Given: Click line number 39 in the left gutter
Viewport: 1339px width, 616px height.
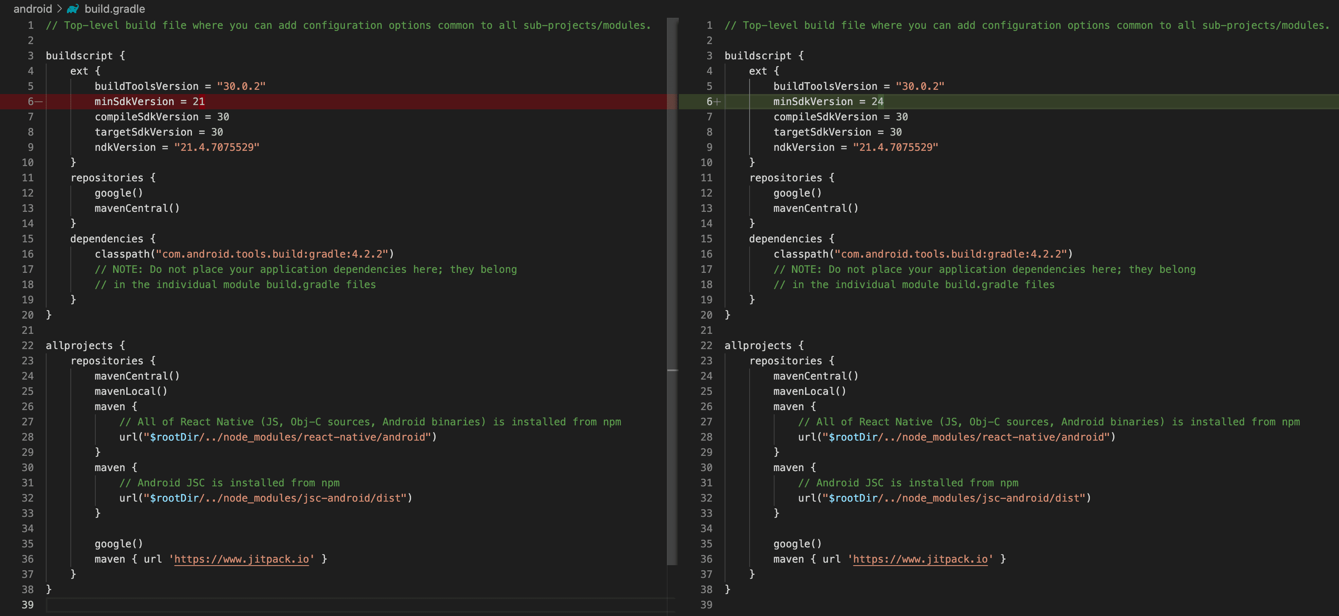Looking at the screenshot, I should click(28, 605).
